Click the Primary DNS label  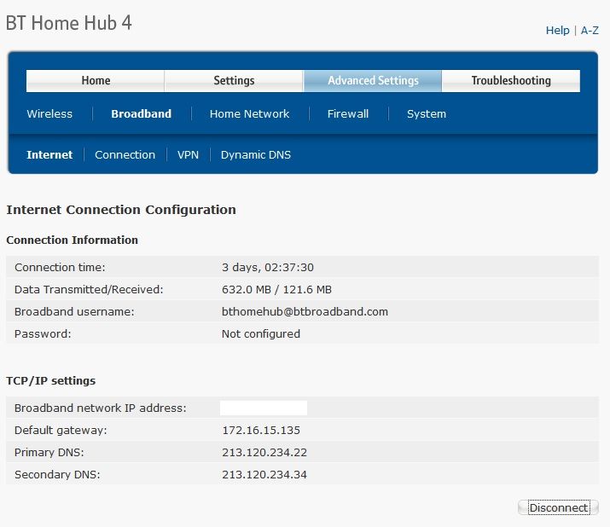(49, 452)
